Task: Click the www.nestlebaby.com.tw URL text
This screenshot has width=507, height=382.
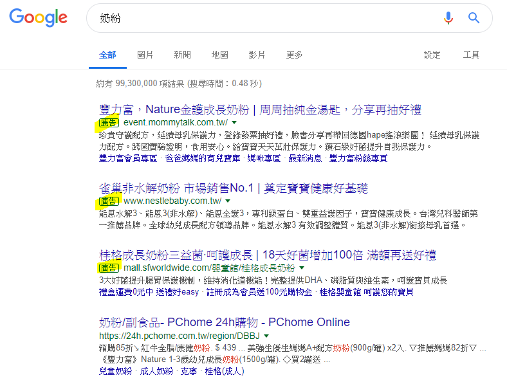Action: [172, 201]
